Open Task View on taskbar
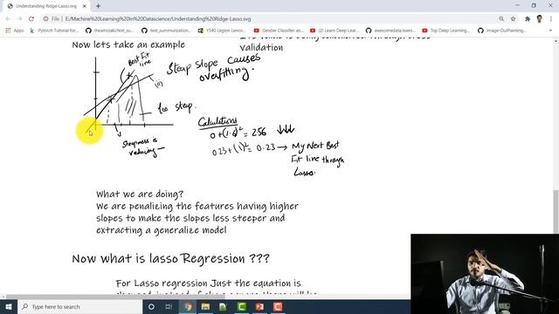Screen dimensions: 559x314 169,306
